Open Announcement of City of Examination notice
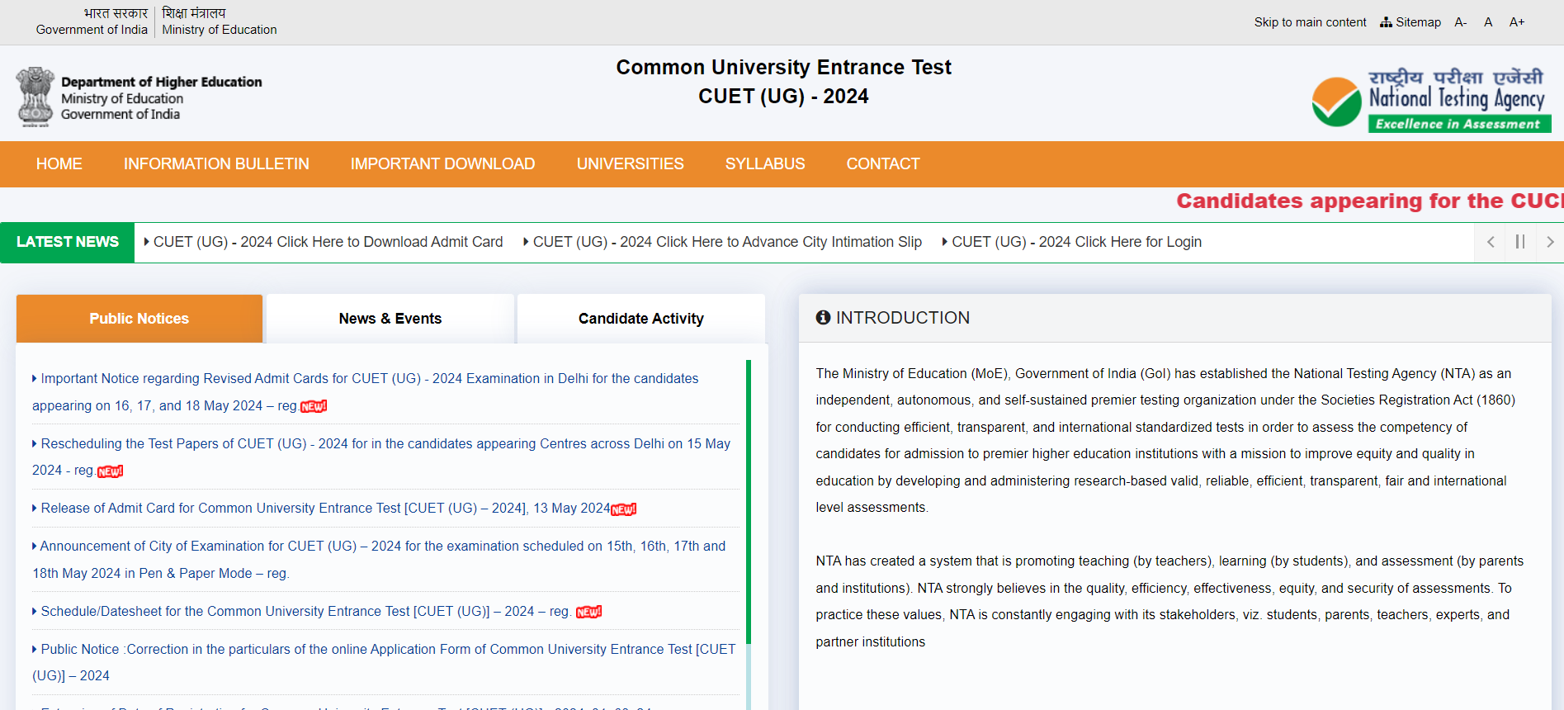The width and height of the screenshot is (1564, 710). (x=379, y=560)
